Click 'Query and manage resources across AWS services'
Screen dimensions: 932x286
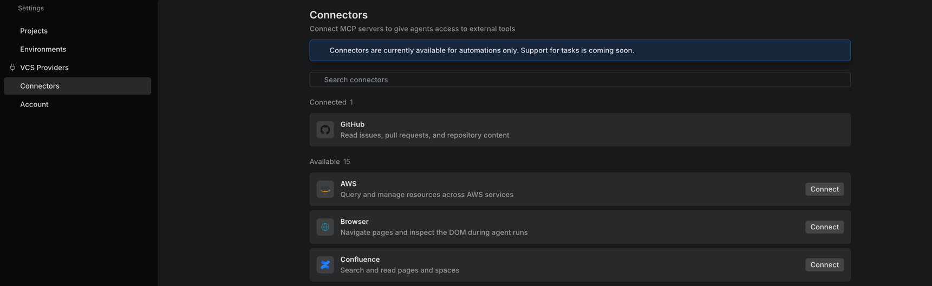tap(427, 195)
